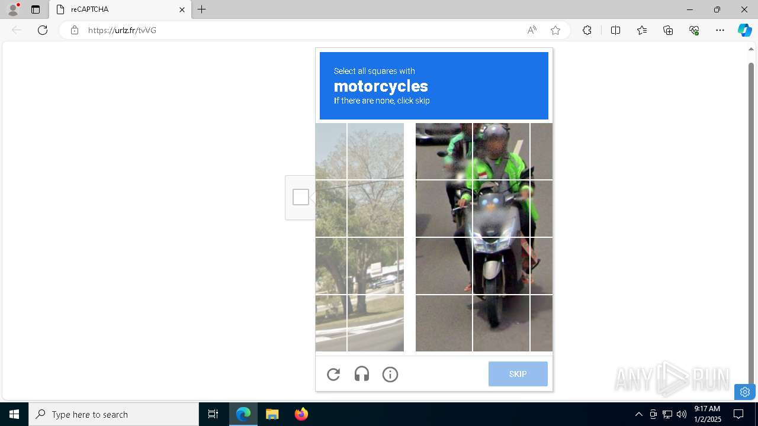Open the clock showing 9:17 AM
Screen dimensions: 758x426
[708, 414]
